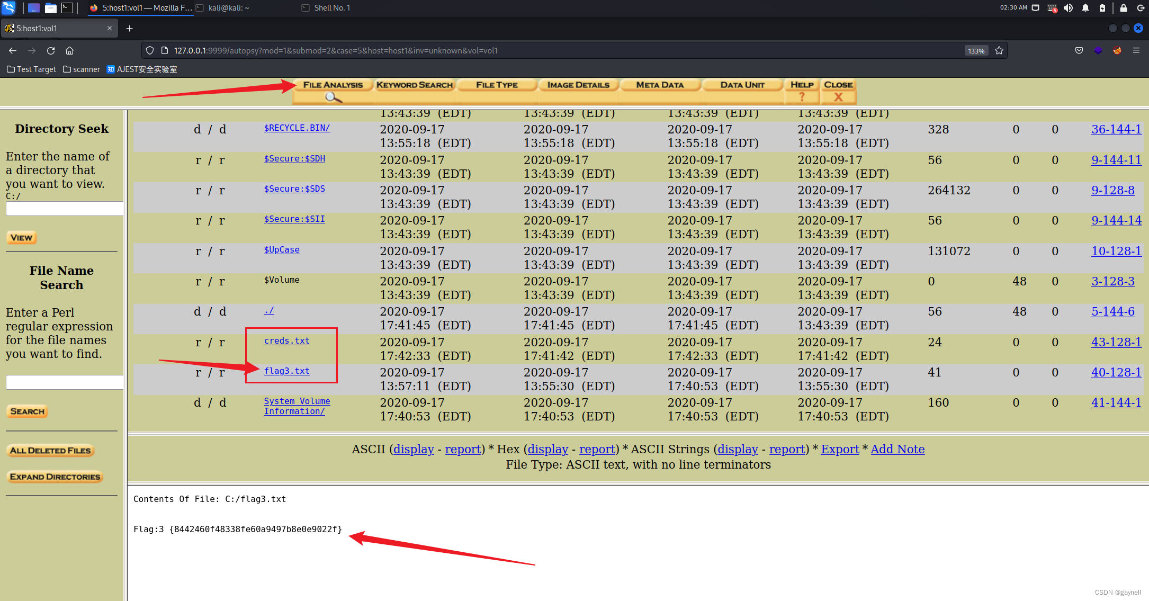
Task: Export the flag3.txt file contents
Action: coord(840,449)
